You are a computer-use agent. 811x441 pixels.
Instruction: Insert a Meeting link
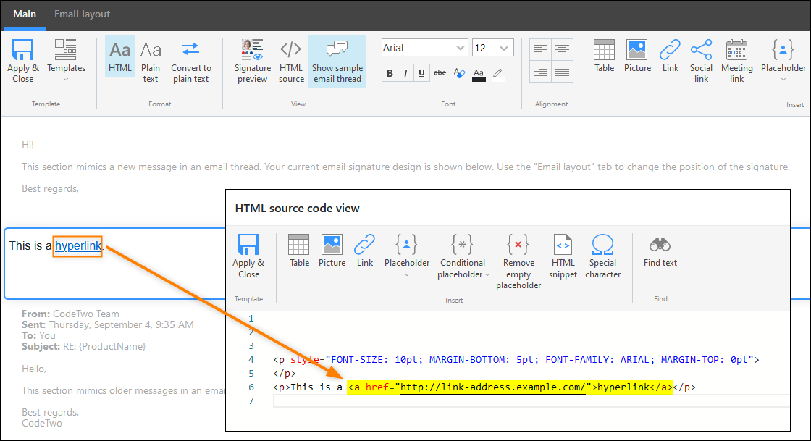[x=736, y=61]
